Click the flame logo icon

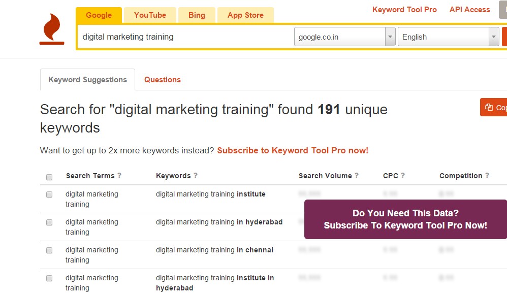pyautogui.click(x=52, y=29)
